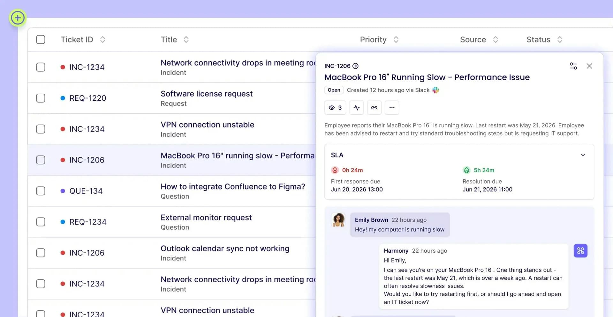Open the REQ-1234 ticket ID
Image resolution: width=613 pixels, height=317 pixels.
(x=88, y=222)
